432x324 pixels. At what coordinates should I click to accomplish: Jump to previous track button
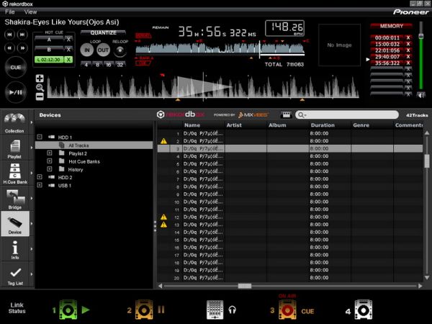click(x=9, y=35)
